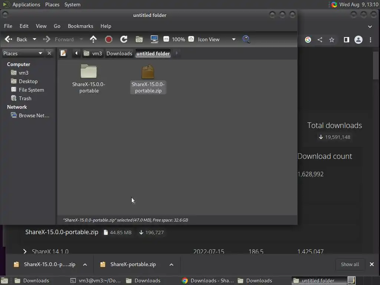The image size is (380, 285).
Task: Close the Places side pane
Action: [49, 53]
